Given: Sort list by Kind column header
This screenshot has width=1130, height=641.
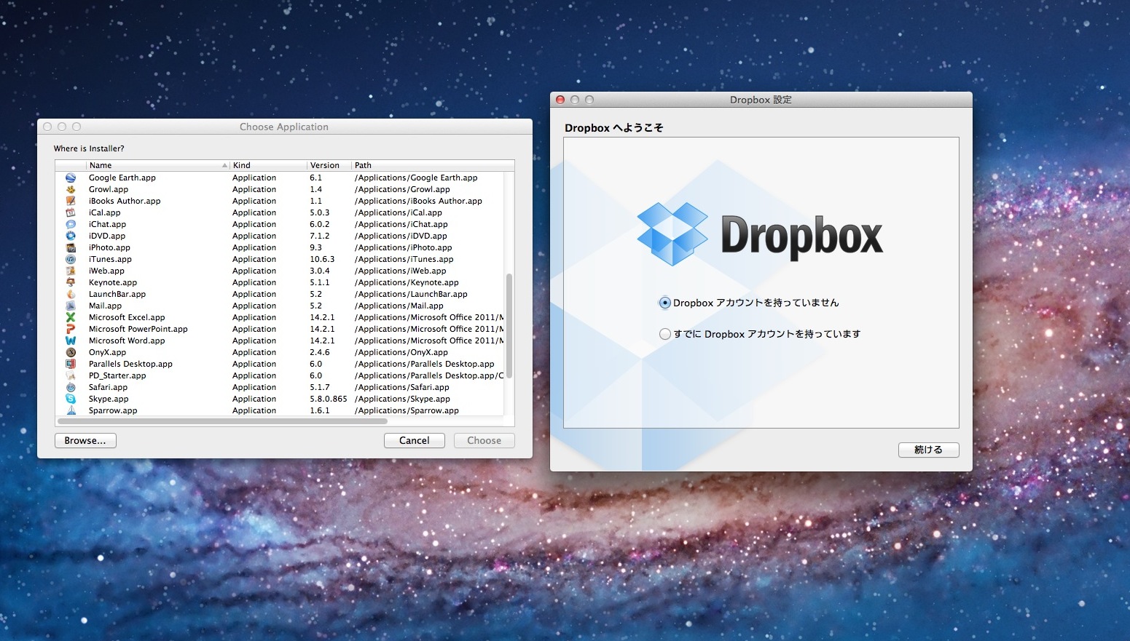Looking at the screenshot, I should pyautogui.click(x=268, y=165).
